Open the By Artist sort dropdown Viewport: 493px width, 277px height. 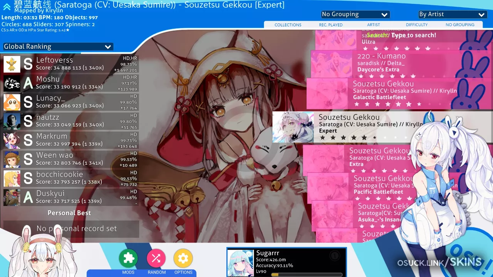click(x=453, y=14)
